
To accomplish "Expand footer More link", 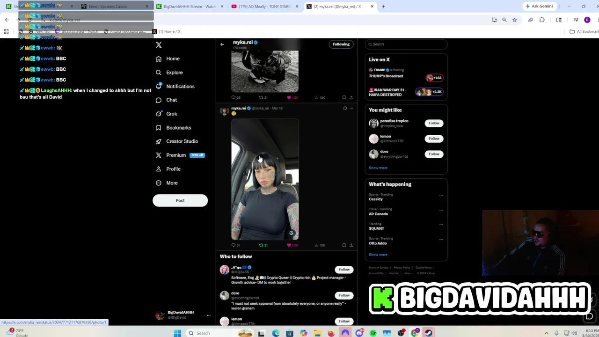I will [x=408, y=273].
